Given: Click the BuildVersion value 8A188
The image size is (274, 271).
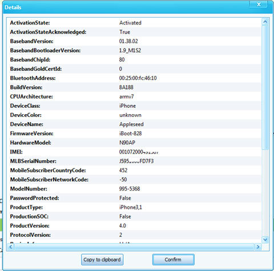Looking at the screenshot, I should tap(126, 87).
